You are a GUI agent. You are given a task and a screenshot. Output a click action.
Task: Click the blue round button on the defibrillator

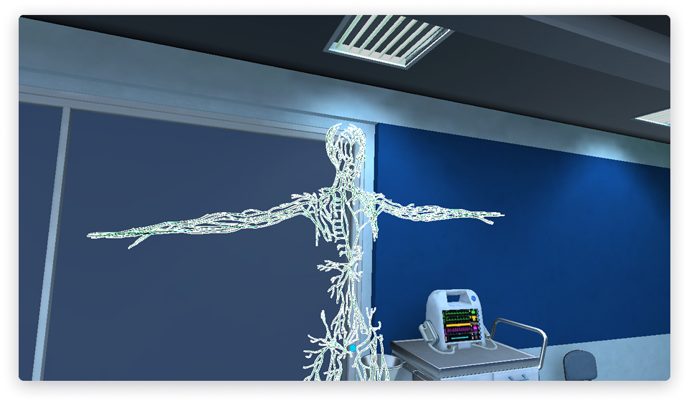pos(474,299)
